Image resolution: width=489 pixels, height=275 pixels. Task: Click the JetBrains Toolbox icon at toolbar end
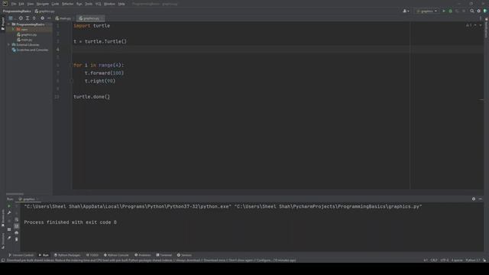coord(485,11)
